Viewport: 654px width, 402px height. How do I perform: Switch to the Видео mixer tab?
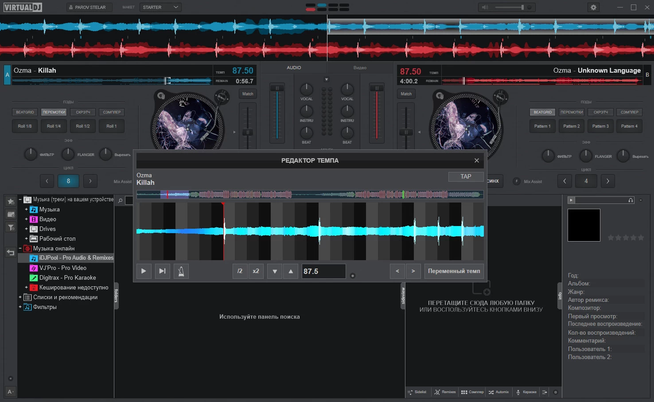click(360, 68)
